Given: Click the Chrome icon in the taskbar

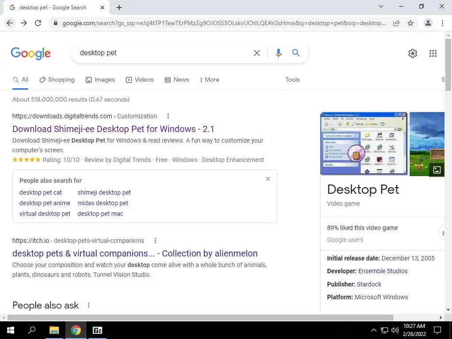Looking at the screenshot, I should tap(76, 330).
